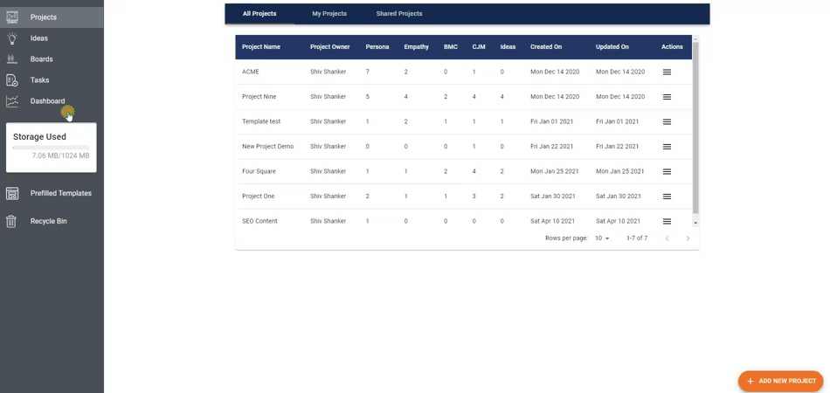Click the Ideas lightbulb icon
Screen dimensions: 830x393
12,38
